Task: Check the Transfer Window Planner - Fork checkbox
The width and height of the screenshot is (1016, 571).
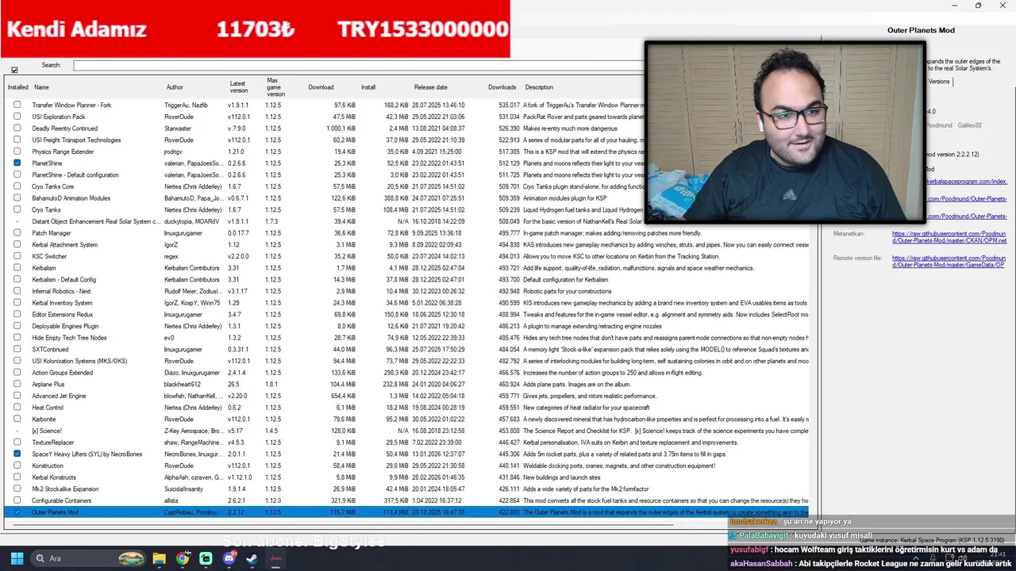Action: click(x=17, y=105)
